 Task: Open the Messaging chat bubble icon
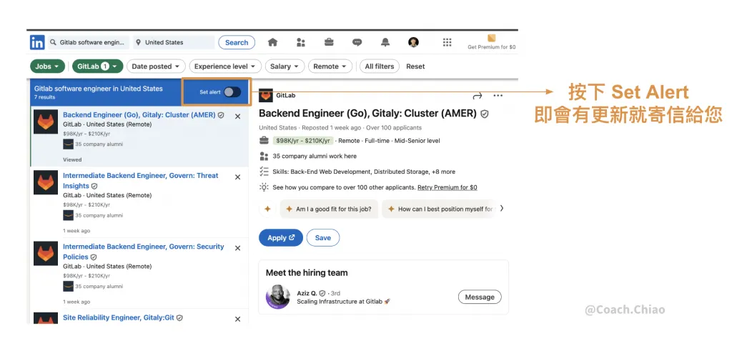(x=357, y=42)
